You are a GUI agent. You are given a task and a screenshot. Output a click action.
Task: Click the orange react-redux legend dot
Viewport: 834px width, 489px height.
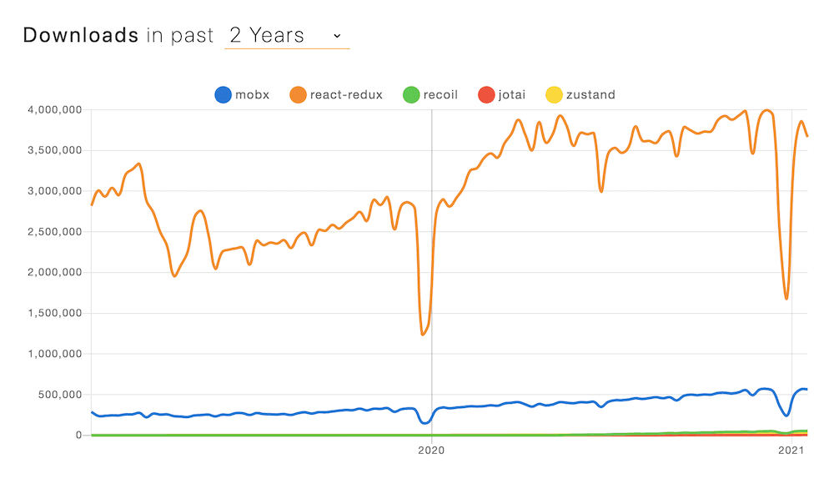[298, 94]
